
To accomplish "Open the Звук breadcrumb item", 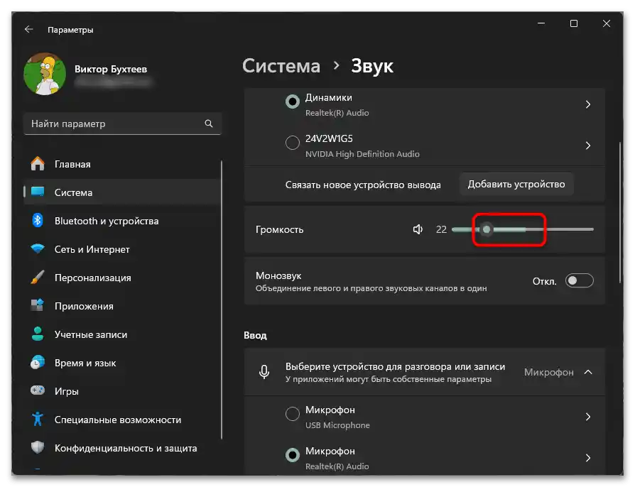I will [372, 65].
